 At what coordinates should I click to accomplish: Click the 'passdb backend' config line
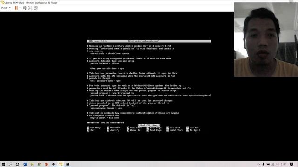click(105, 64)
